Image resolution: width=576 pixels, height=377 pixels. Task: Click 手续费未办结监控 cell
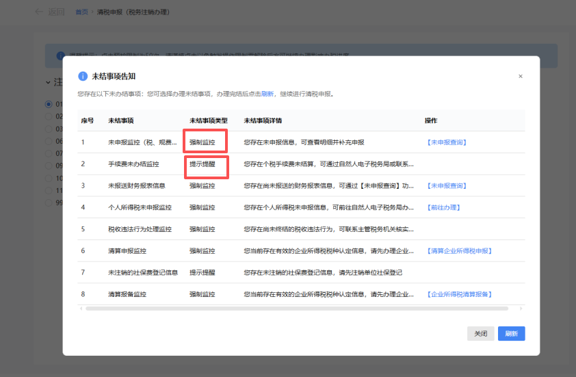pyautogui.click(x=133, y=164)
